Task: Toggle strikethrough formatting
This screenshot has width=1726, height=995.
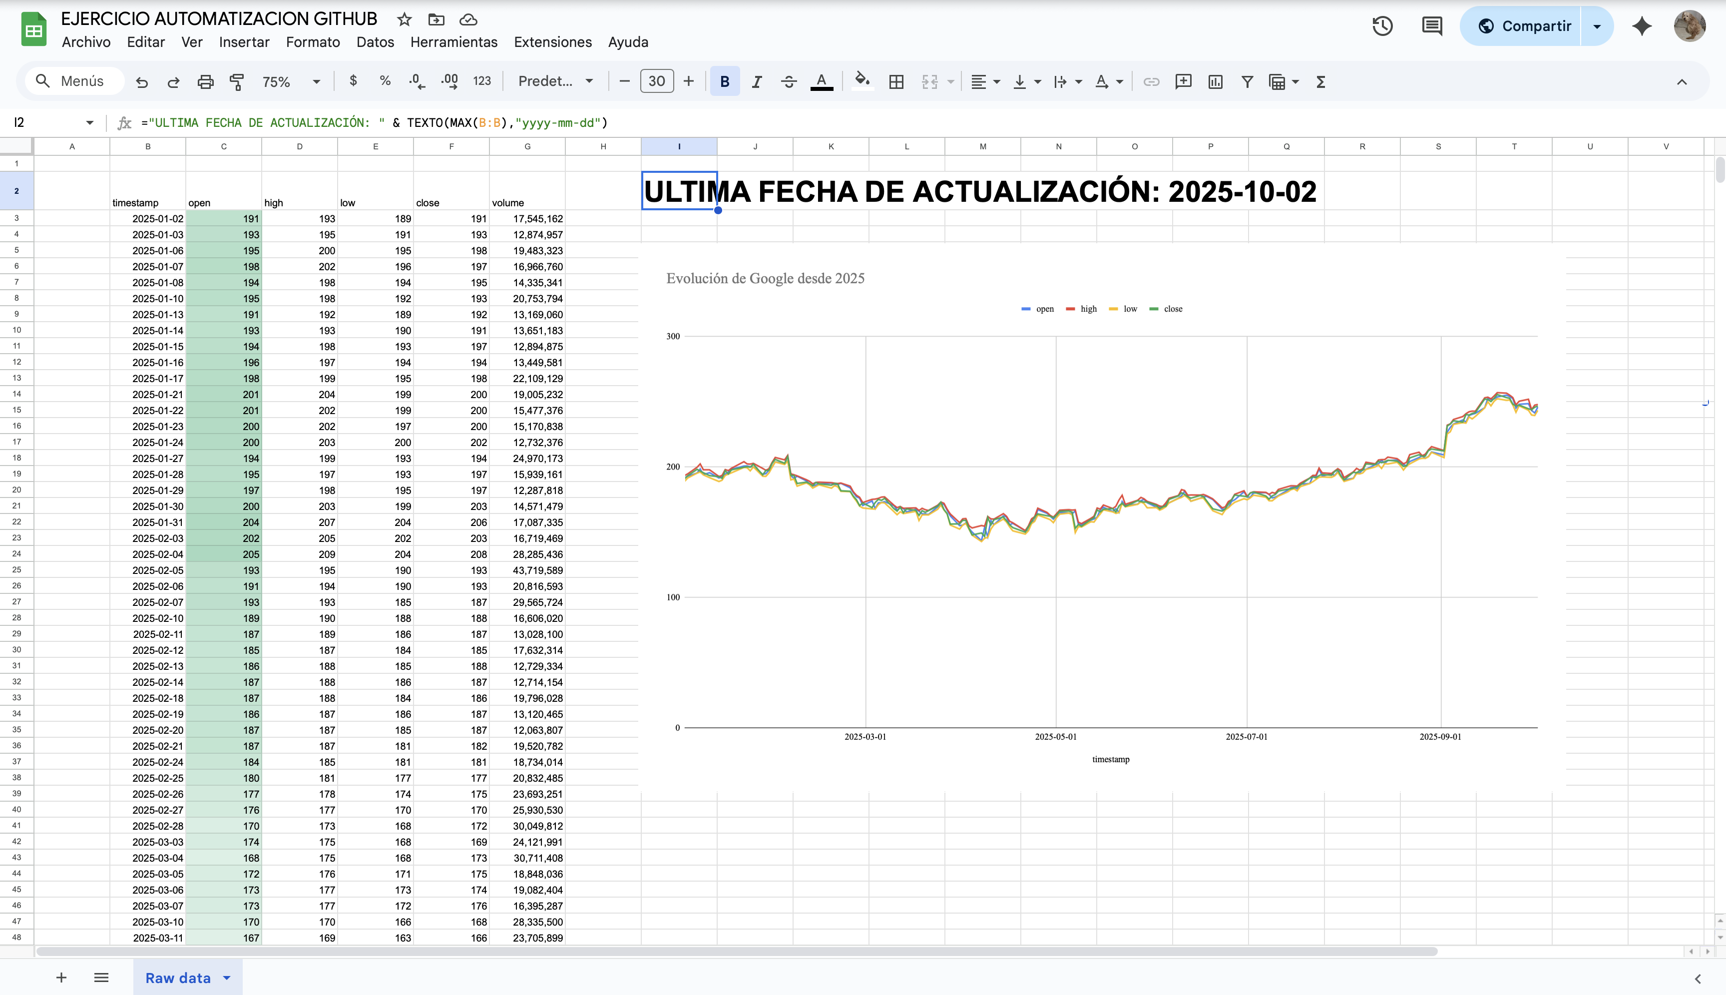Action: 789,82
